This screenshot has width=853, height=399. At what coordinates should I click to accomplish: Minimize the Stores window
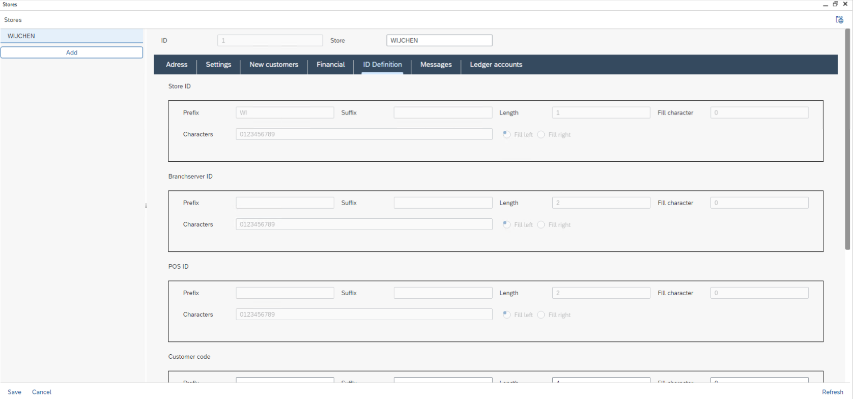point(826,4)
